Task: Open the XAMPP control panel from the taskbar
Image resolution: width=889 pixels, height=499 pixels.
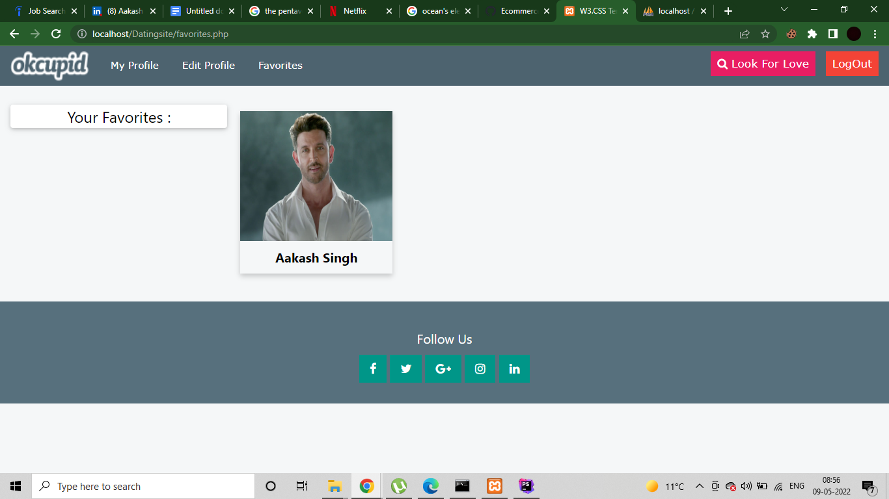Action: click(494, 485)
